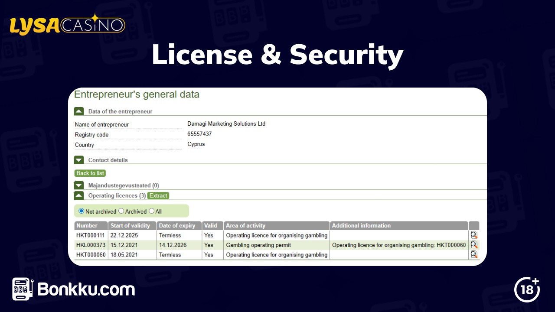Select the Not archived radio button
Screen dimensions: 555x312
[x=81, y=211]
